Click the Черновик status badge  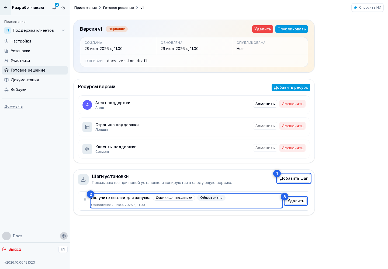click(x=117, y=29)
